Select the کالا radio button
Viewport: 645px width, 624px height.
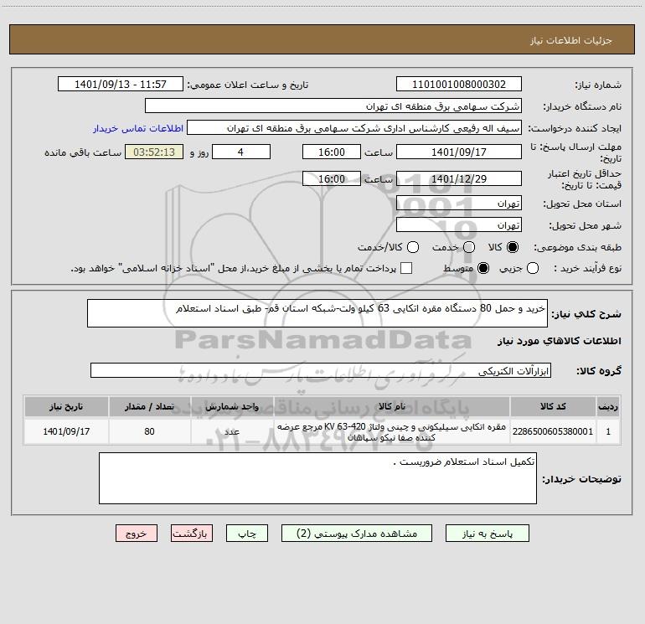point(513,247)
